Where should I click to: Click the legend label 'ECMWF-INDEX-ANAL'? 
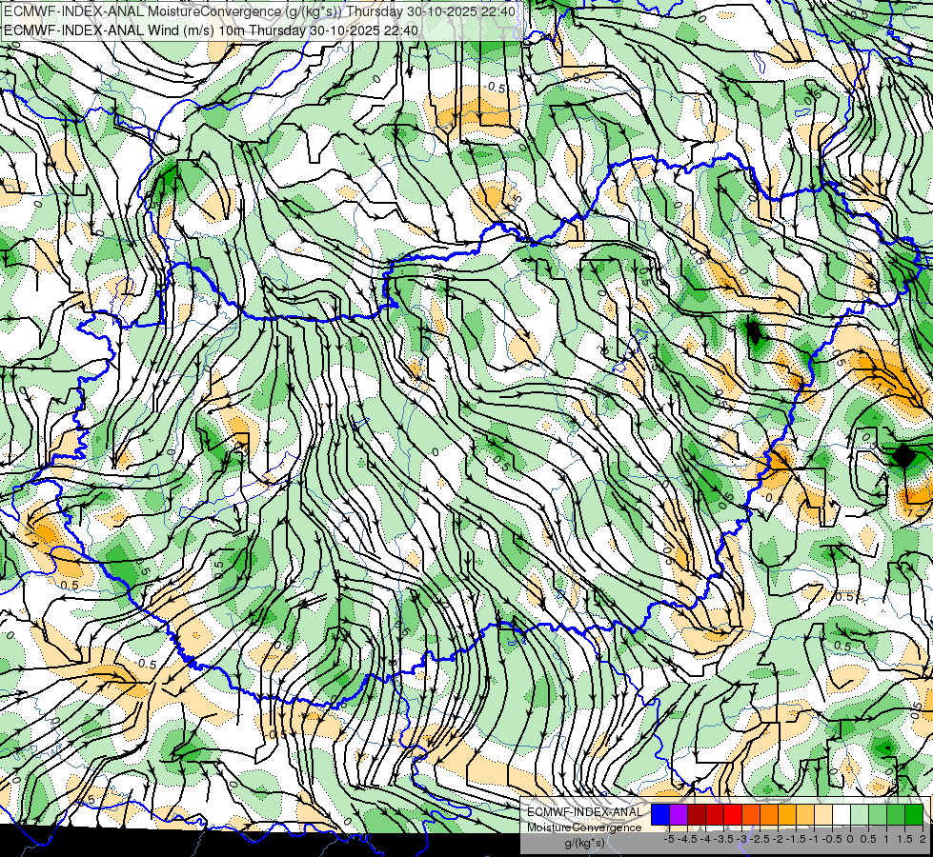click(x=585, y=812)
